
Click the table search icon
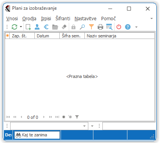[109, 27]
